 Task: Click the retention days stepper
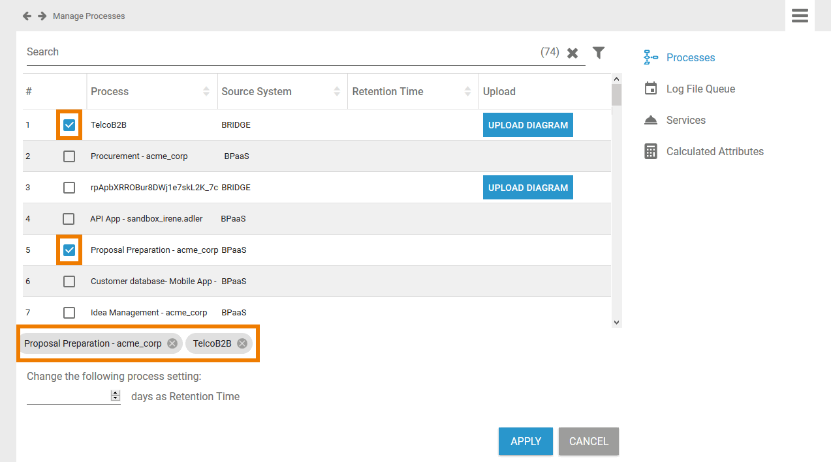(x=116, y=396)
